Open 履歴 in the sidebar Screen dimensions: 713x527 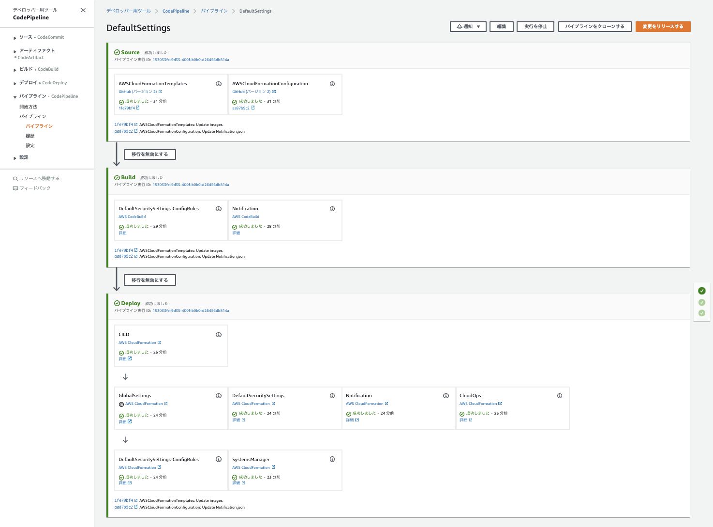coord(30,136)
